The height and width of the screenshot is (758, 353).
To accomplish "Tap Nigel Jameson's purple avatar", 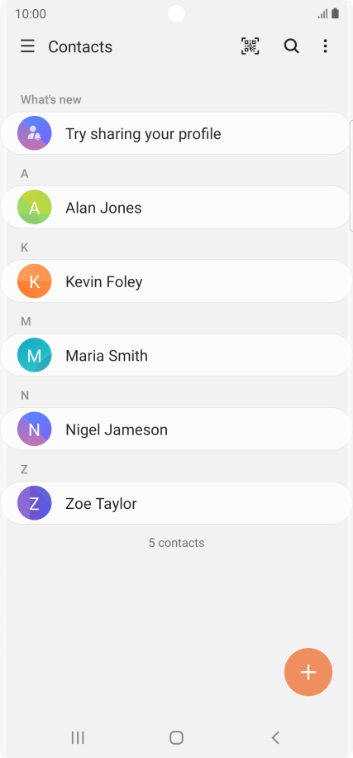I will click(x=34, y=429).
